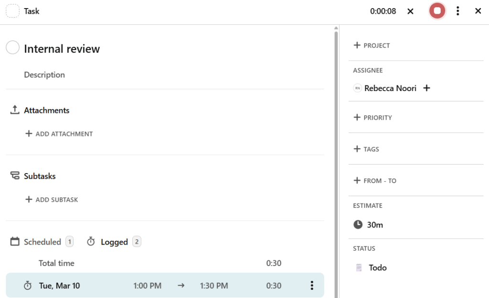Open the task options three-dot menu in header
The image size is (489, 298).
(x=457, y=11)
